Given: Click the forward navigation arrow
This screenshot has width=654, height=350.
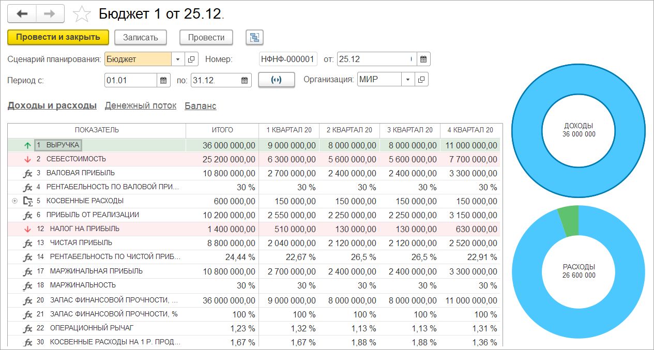Looking at the screenshot, I should click(50, 13).
